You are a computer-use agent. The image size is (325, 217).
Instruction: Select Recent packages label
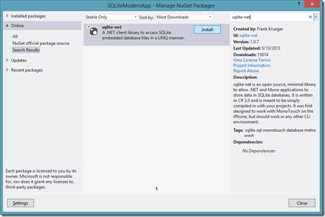pos(27,70)
